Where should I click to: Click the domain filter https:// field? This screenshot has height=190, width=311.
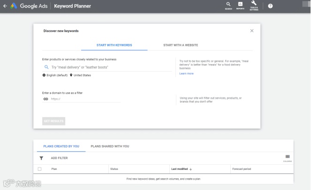click(84, 99)
